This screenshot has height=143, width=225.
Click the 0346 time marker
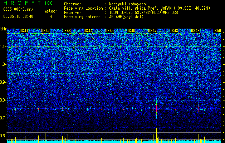click(131, 31)
